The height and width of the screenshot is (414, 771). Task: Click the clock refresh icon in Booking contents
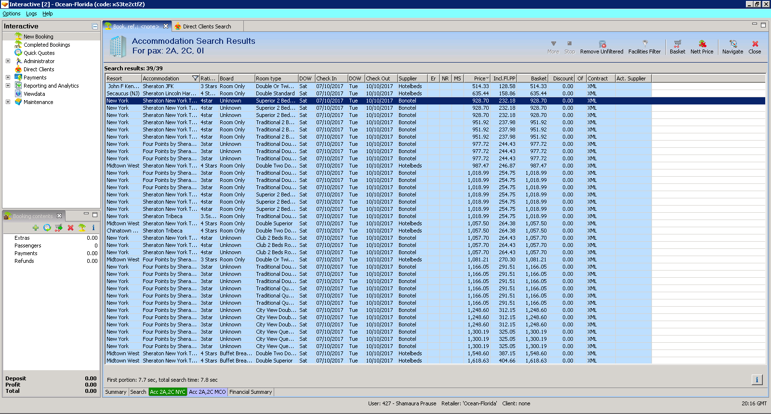(x=47, y=228)
